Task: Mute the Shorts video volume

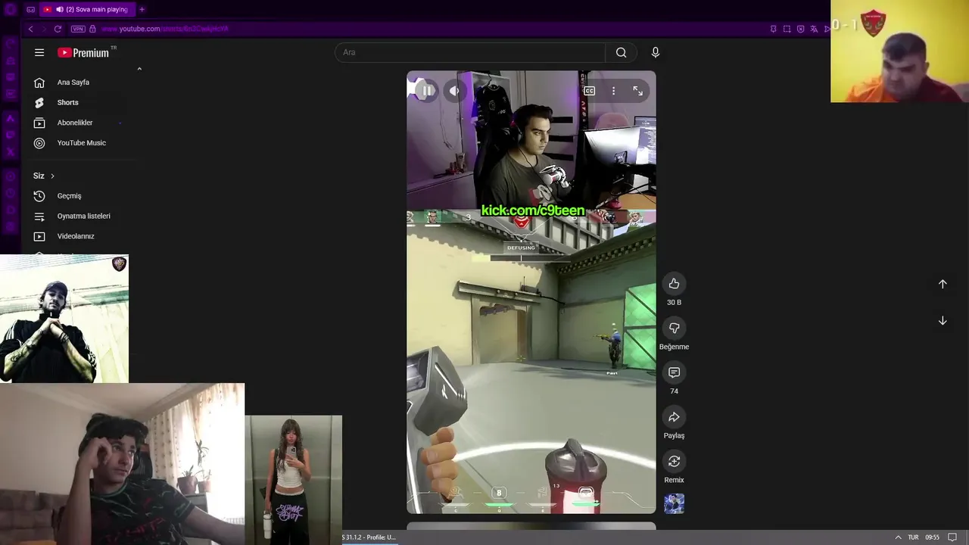Action: (x=454, y=91)
